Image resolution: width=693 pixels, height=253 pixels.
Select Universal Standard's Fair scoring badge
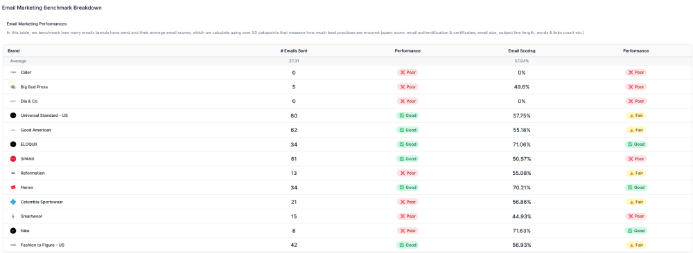636,115
